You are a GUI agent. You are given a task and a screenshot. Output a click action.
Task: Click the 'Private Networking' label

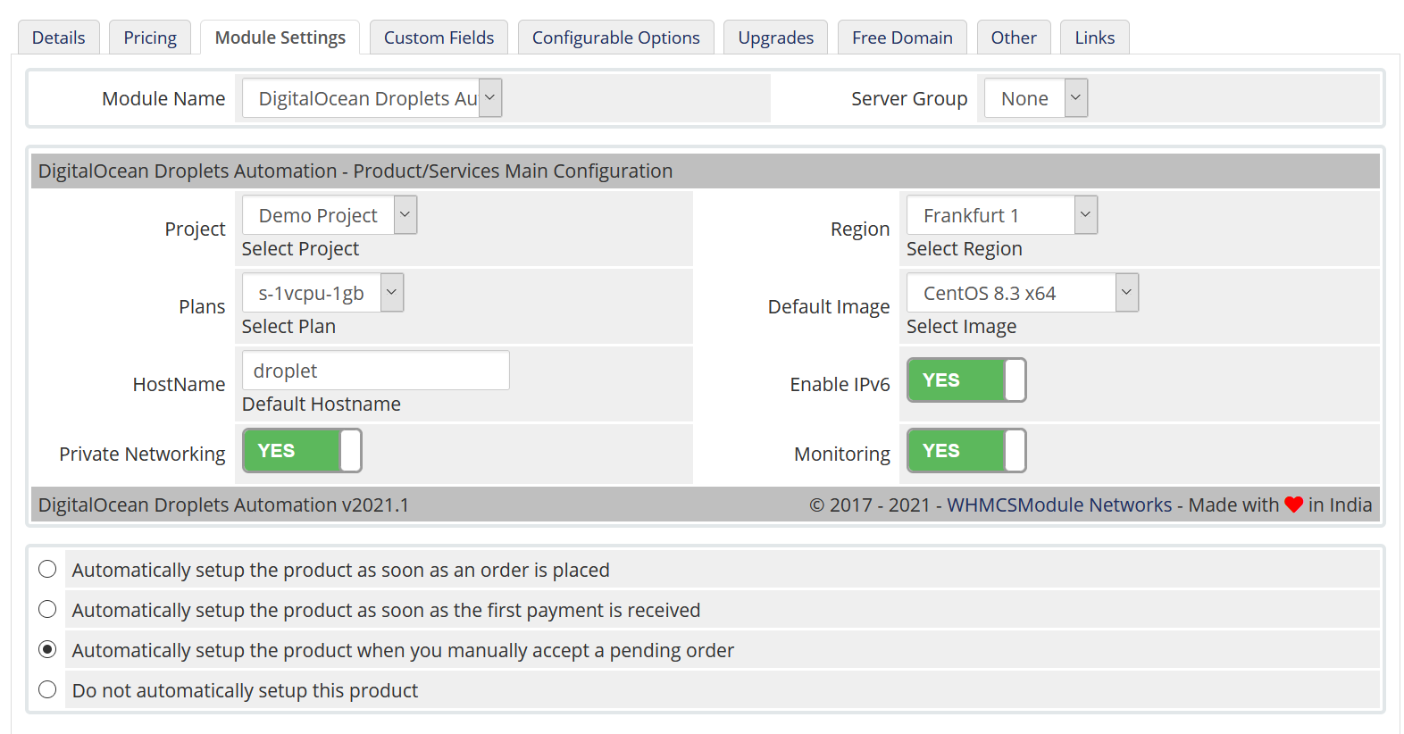tap(142, 455)
